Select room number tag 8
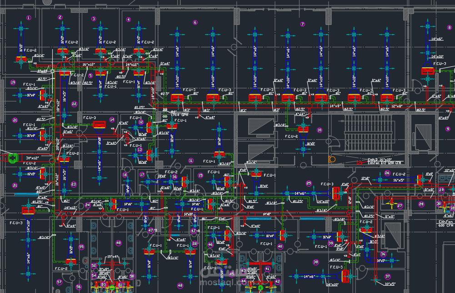455x293 pixels. click(450, 28)
